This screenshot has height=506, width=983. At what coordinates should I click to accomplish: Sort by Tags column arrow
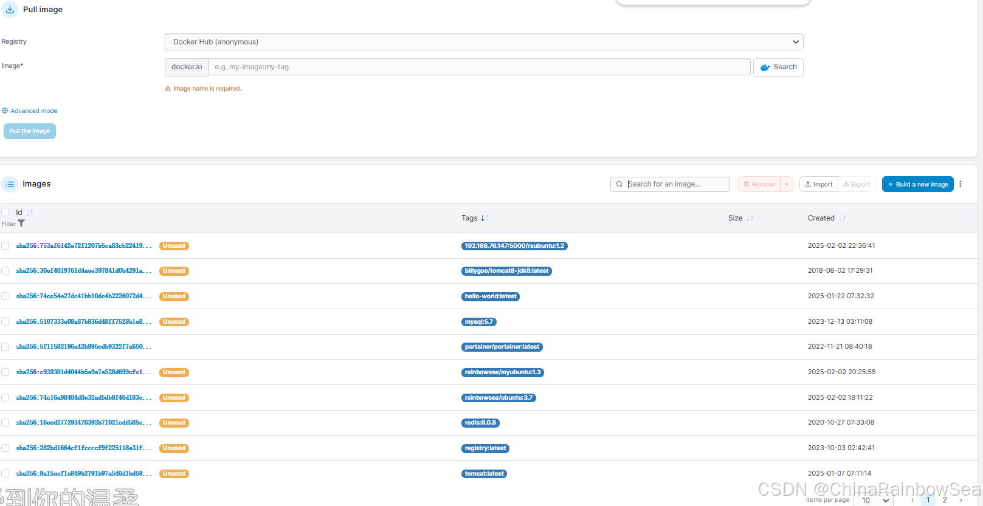click(x=485, y=218)
